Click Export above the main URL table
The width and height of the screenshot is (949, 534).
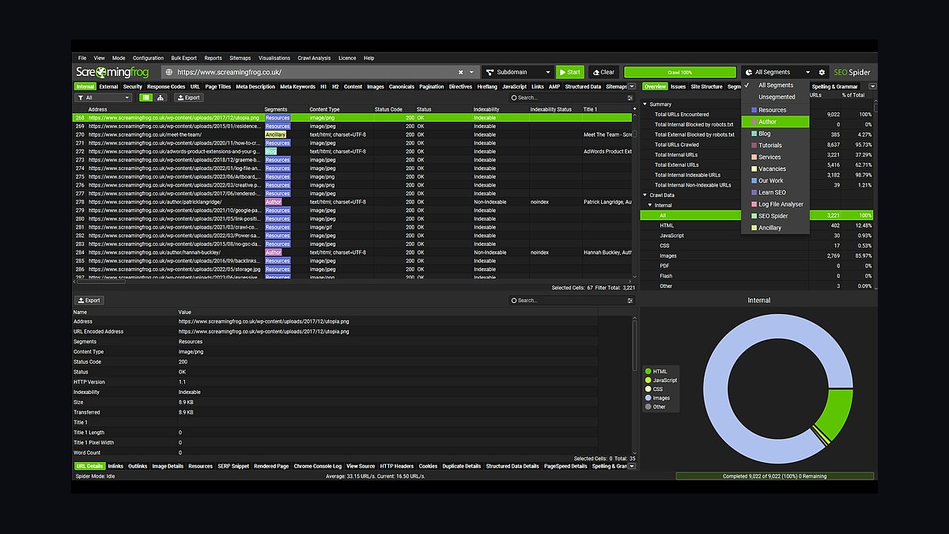coord(188,98)
